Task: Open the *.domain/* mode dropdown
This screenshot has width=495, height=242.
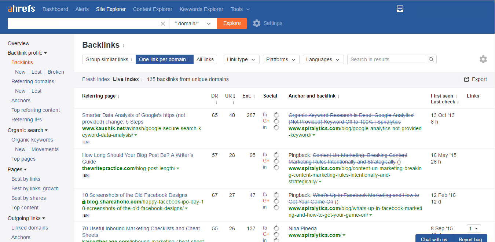Action: (193, 23)
